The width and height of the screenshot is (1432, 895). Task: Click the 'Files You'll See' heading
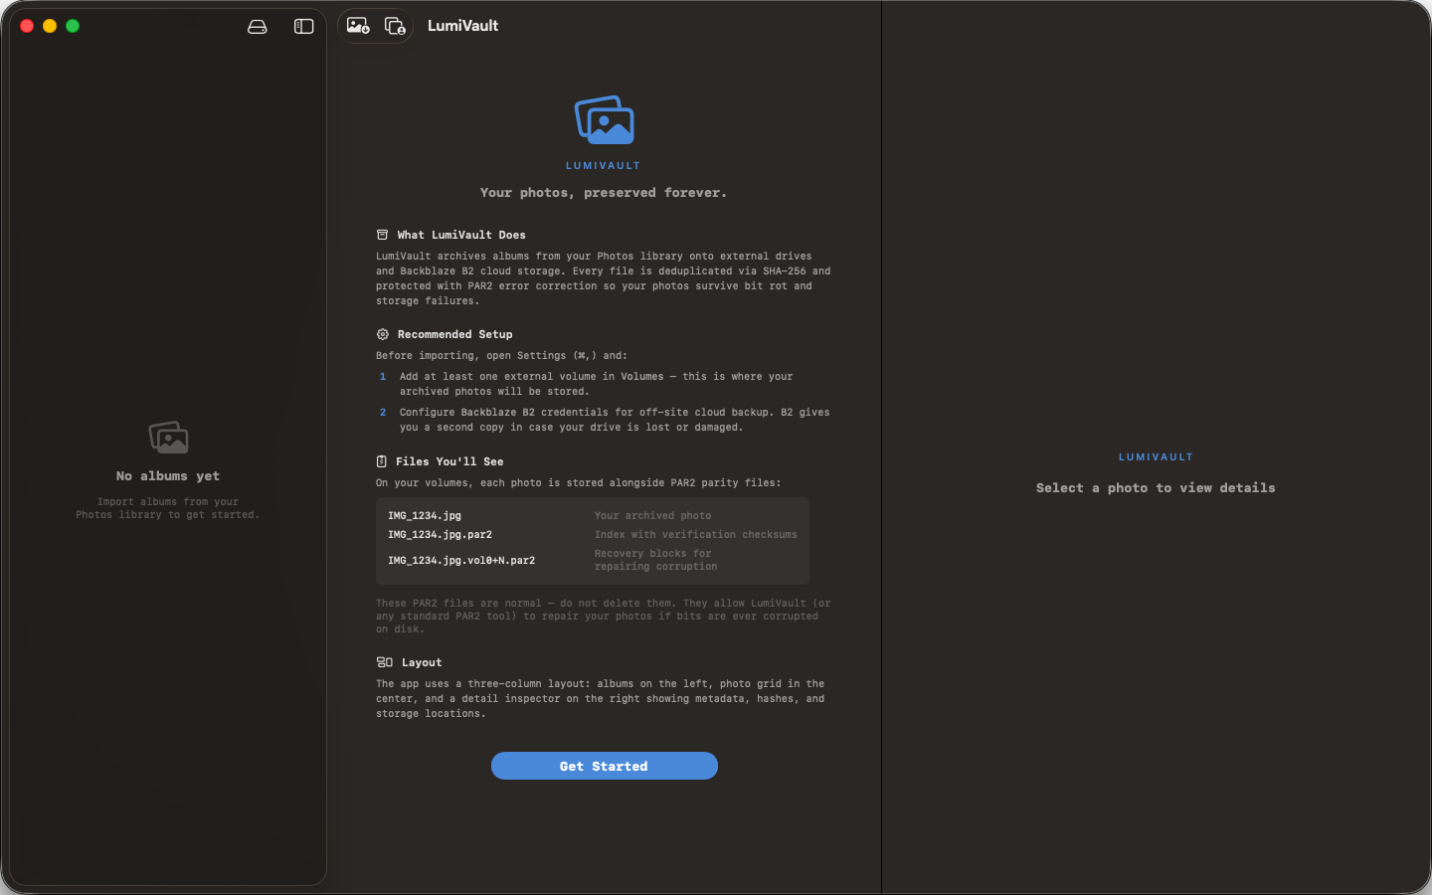tap(449, 461)
